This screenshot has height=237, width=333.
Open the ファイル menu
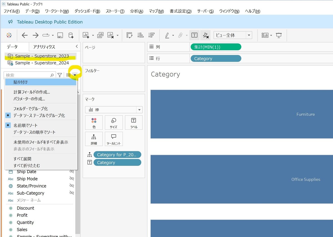point(12,11)
